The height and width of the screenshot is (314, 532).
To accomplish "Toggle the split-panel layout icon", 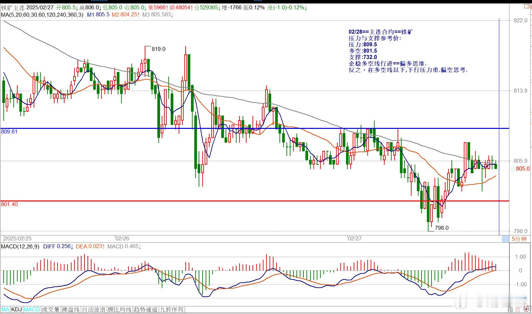I will pyautogui.click(x=526, y=6).
